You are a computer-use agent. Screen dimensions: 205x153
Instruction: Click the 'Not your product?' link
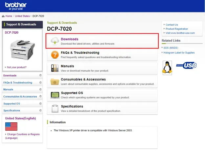point(17,67)
